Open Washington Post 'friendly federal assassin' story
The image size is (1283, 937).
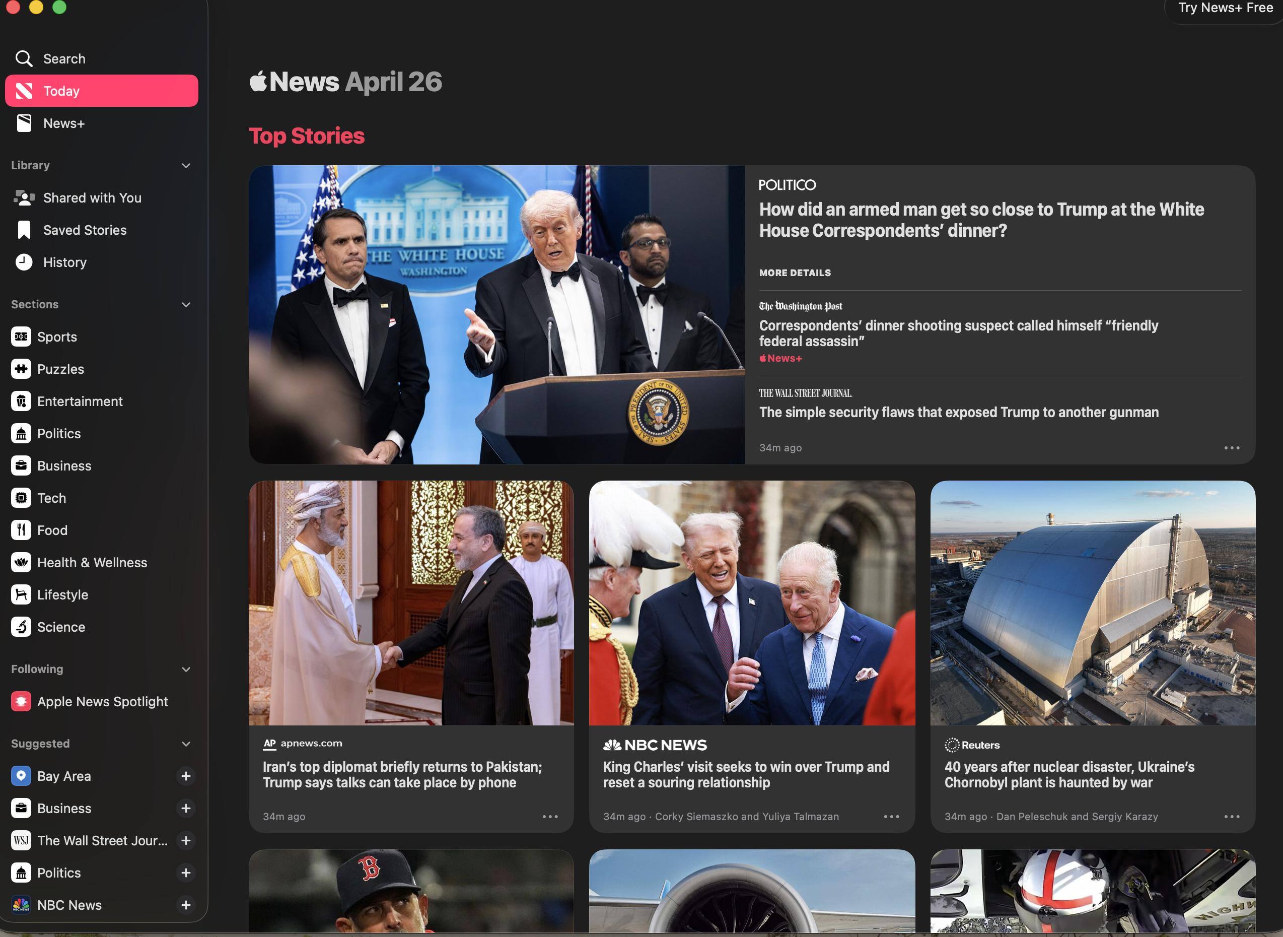(x=959, y=333)
